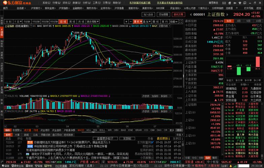The width and height of the screenshot is (264, 168).
Task: Expand the 全球市场 dropdown
Action: tap(106, 8)
